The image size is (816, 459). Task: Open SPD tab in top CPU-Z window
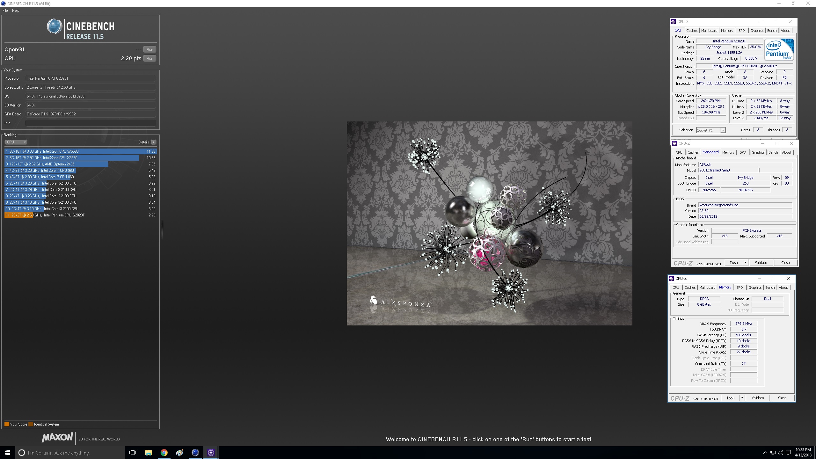[x=742, y=31]
